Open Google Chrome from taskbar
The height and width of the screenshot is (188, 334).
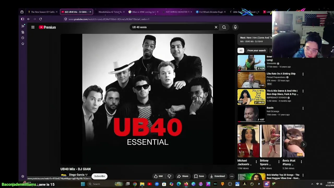(135, 184)
